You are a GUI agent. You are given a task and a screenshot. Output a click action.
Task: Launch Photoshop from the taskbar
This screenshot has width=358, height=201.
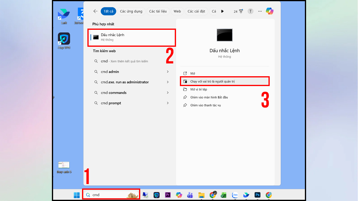[x=257, y=195]
